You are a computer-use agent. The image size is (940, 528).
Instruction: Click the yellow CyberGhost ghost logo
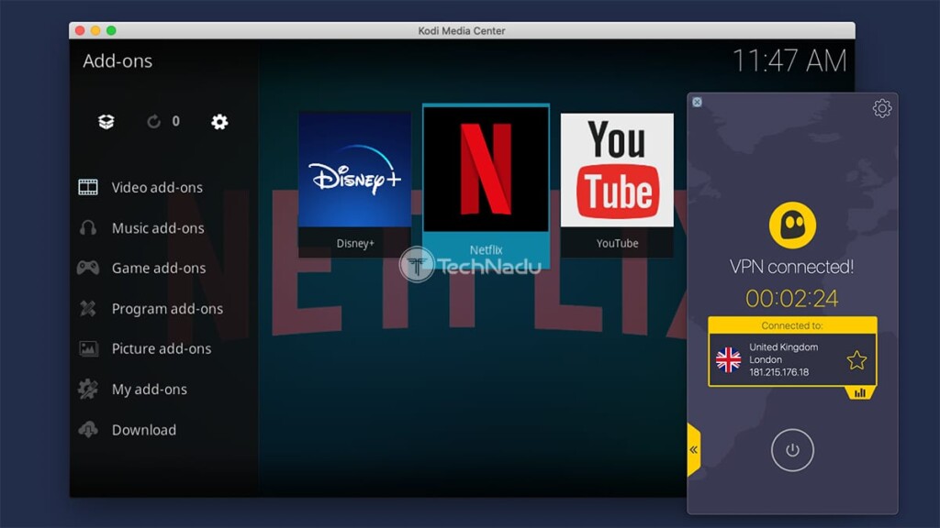pyautogui.click(x=792, y=225)
